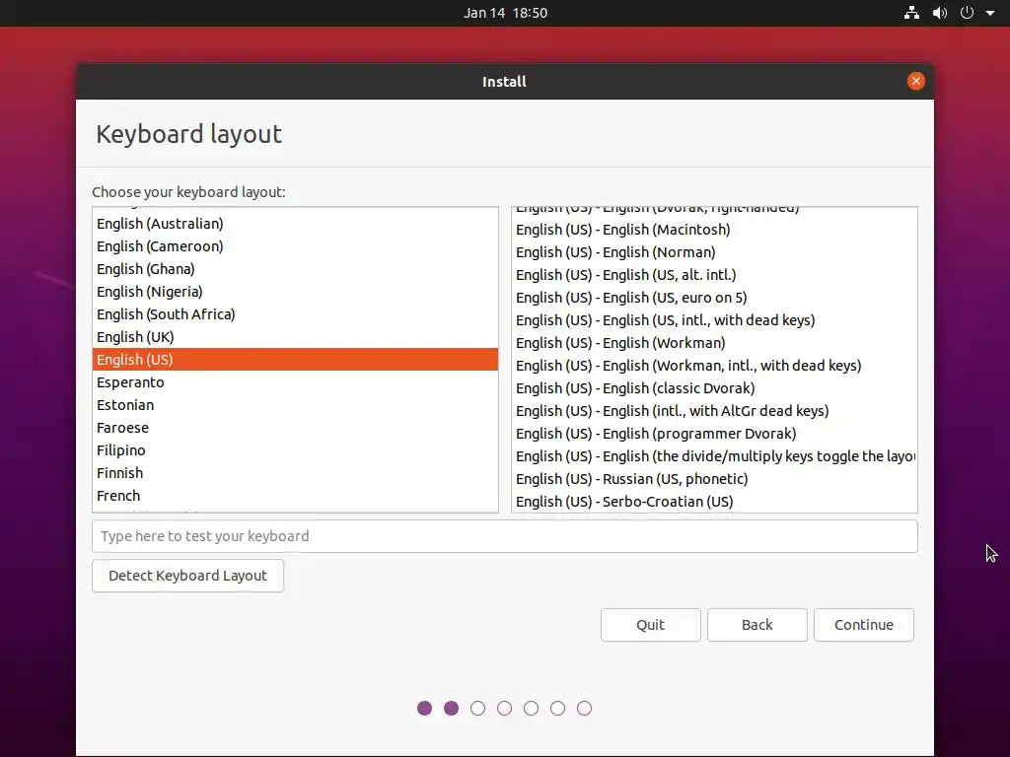The width and height of the screenshot is (1010, 757).
Task: Click Detect Keyboard Layout button
Action: pos(187,576)
